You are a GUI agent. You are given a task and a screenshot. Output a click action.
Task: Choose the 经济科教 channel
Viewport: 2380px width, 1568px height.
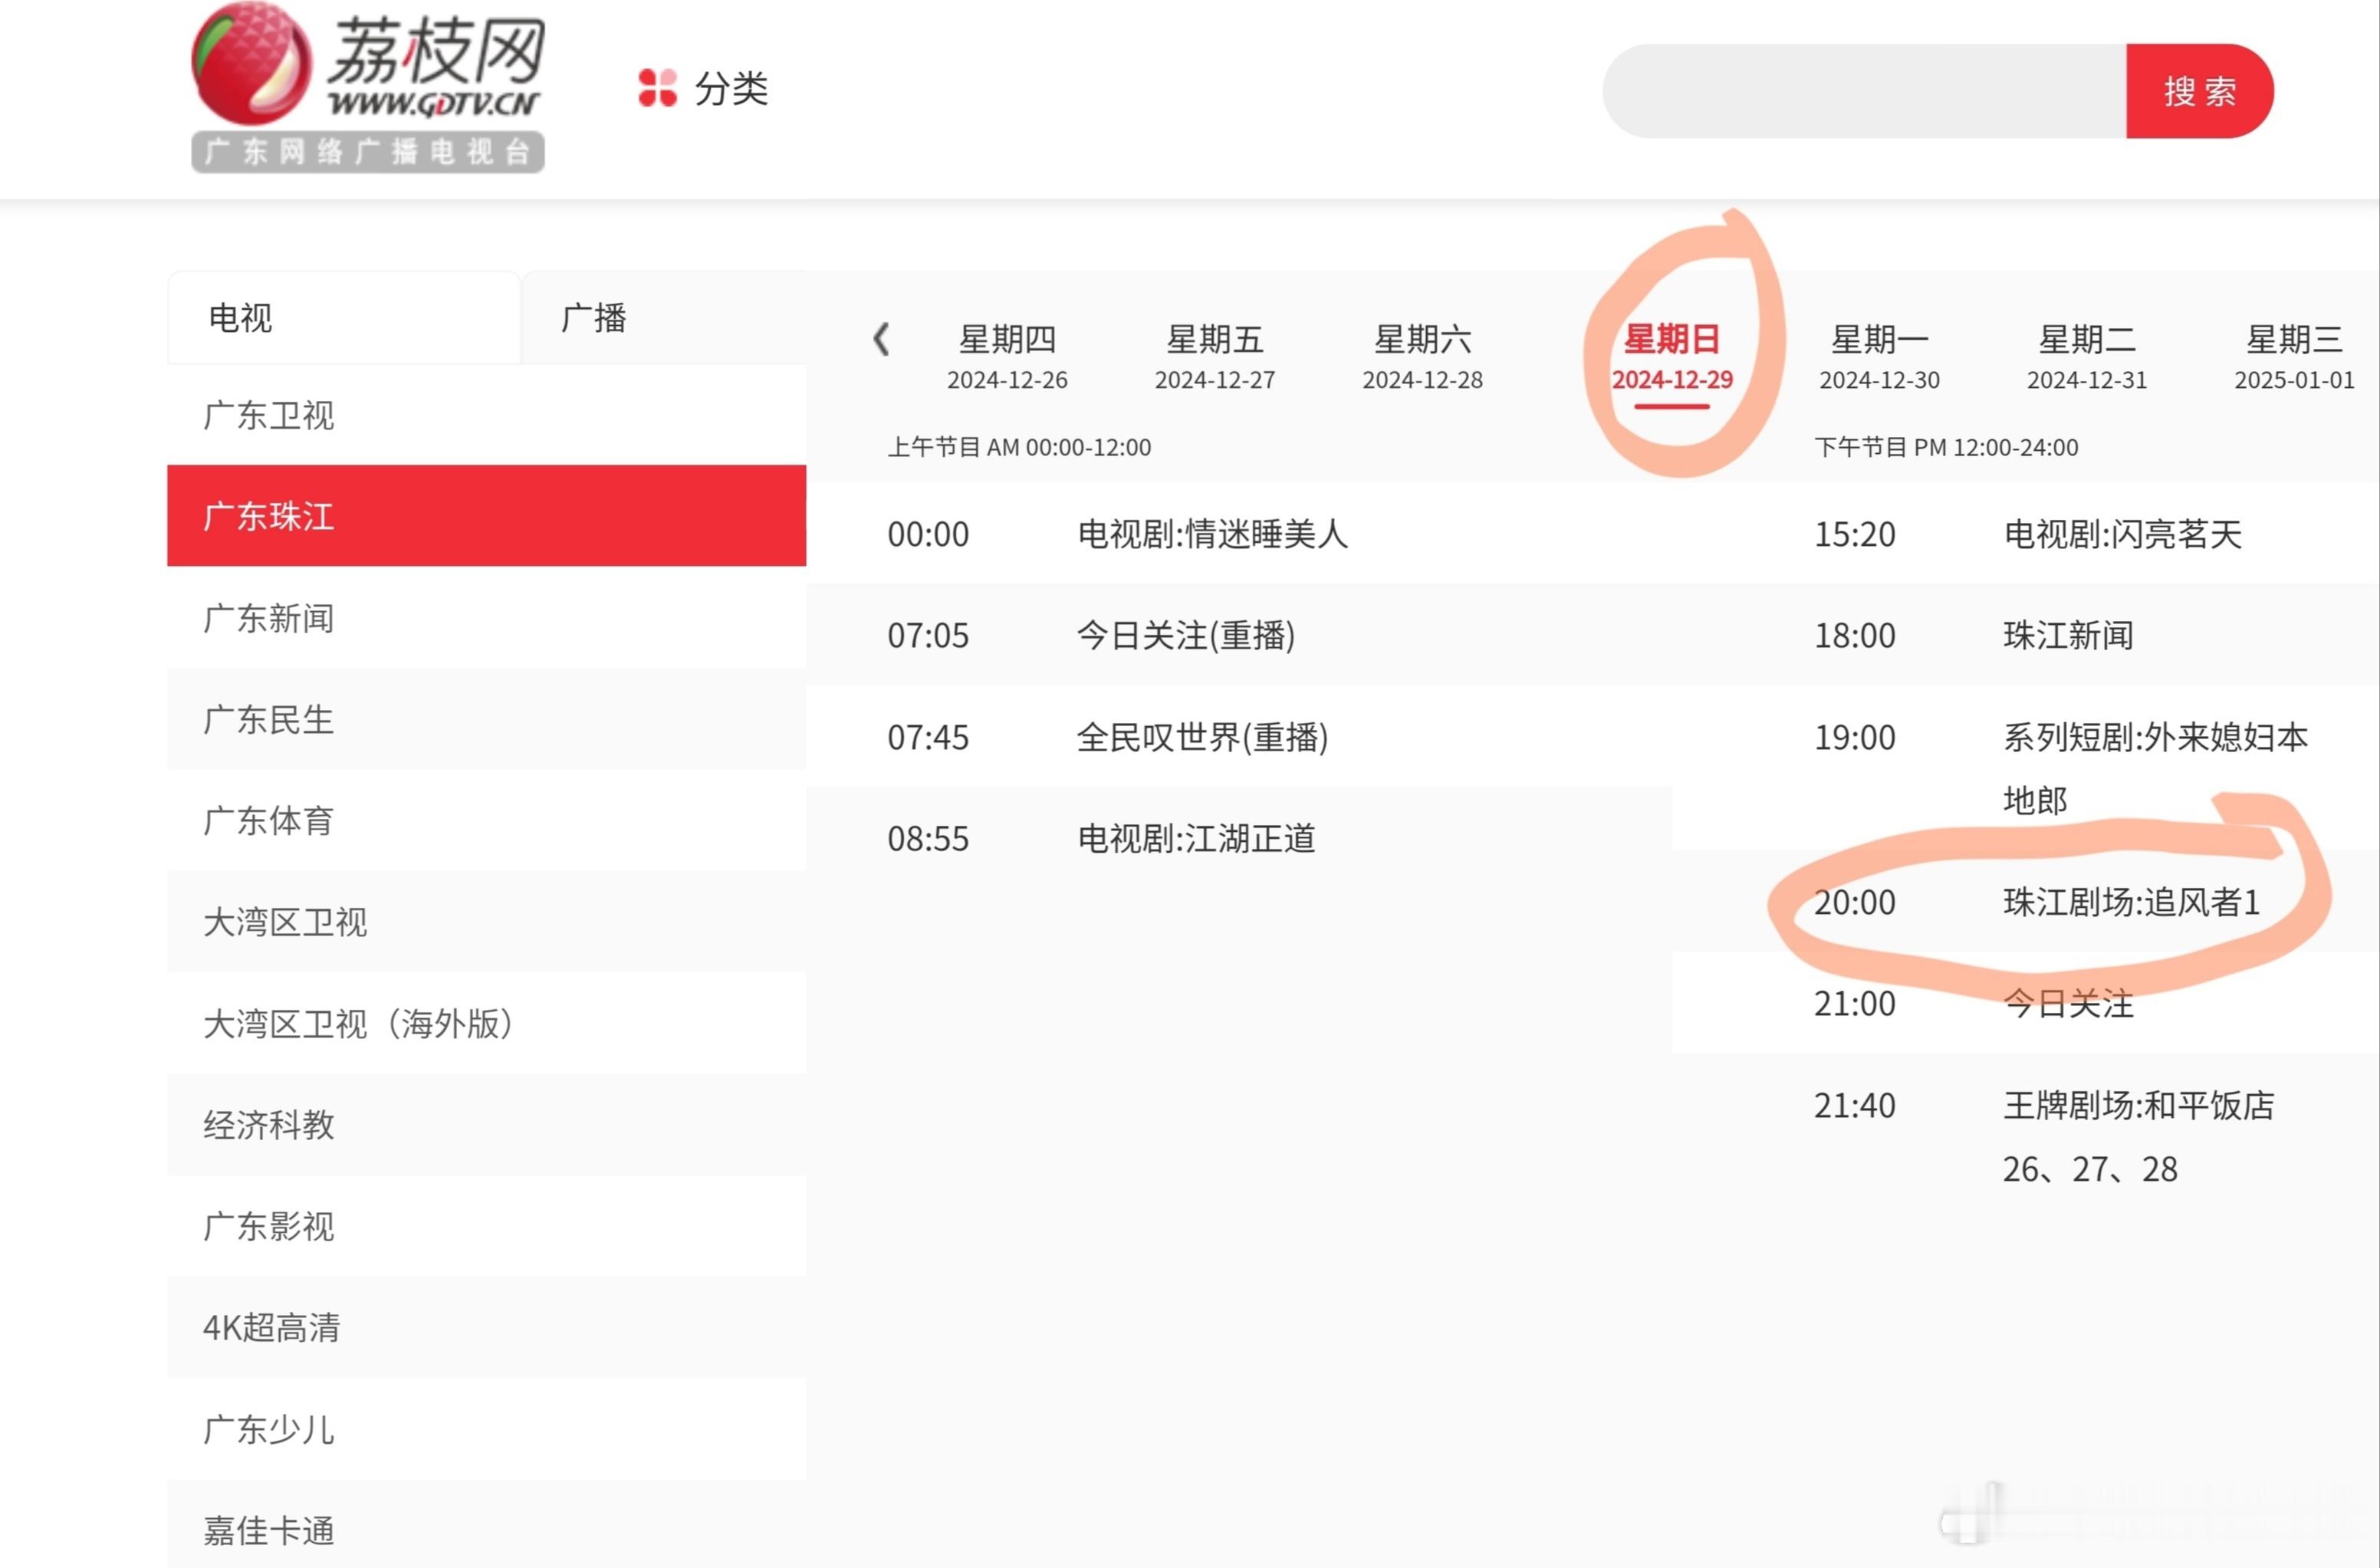coord(487,1124)
